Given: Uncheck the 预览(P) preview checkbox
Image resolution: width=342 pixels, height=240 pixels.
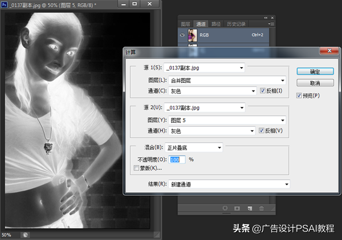Looking at the screenshot, I should pyautogui.click(x=300, y=96).
